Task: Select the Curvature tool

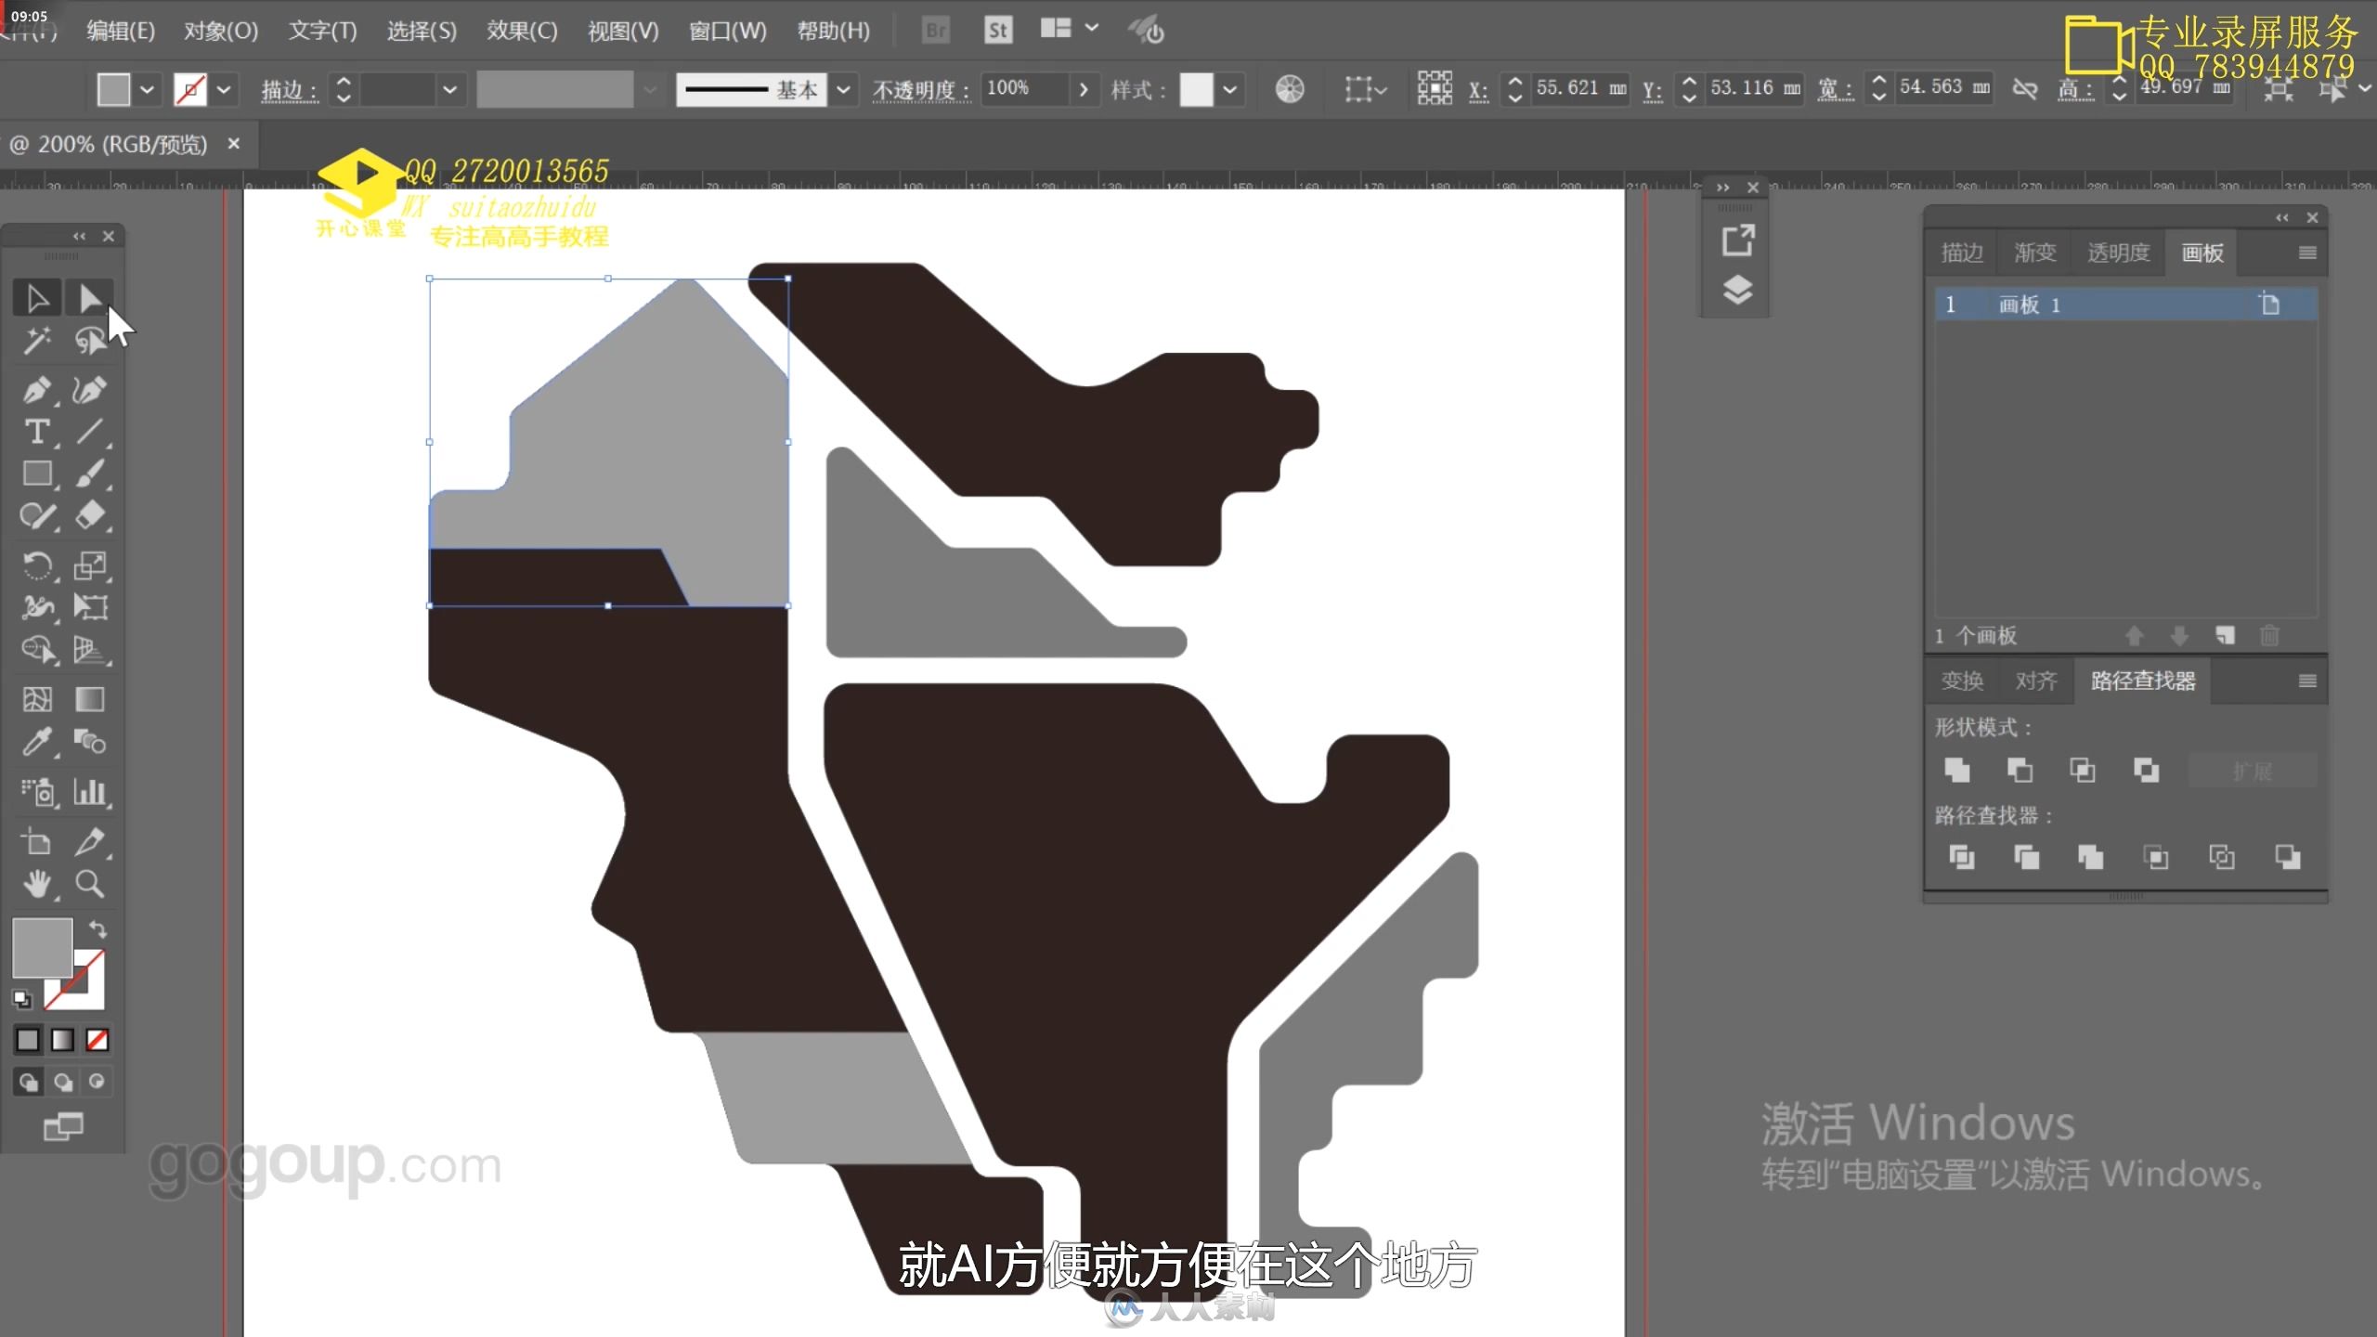Action: (x=89, y=389)
